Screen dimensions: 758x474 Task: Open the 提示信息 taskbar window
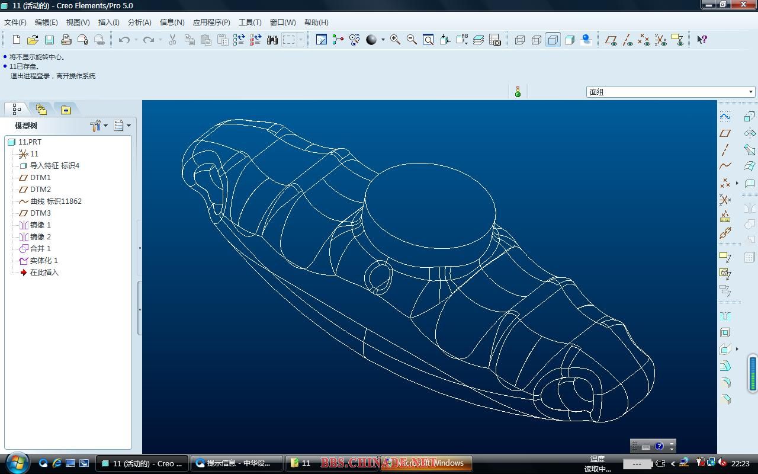click(236, 463)
